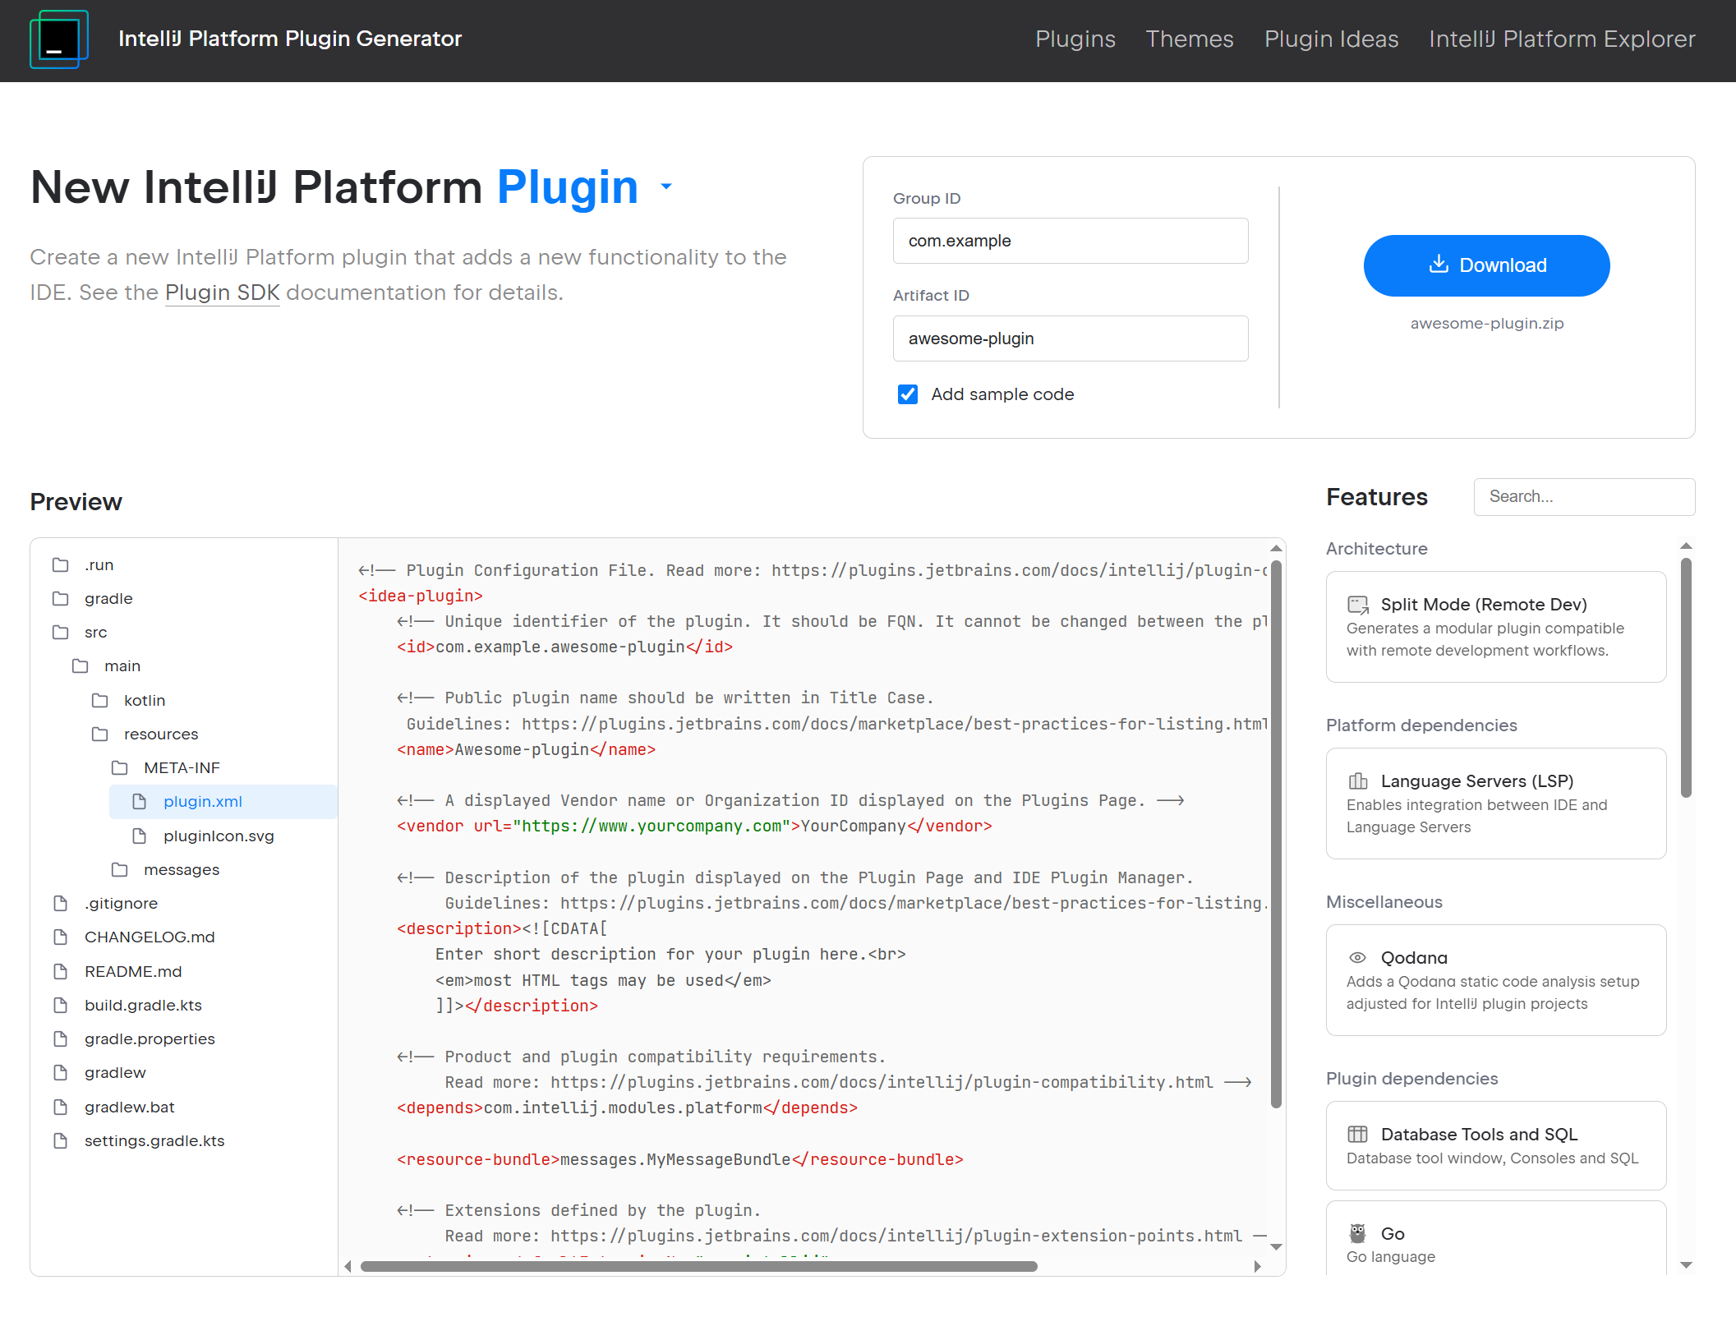This screenshot has width=1736, height=1317.
Task: Click the Qodana eye icon
Action: pyautogui.click(x=1358, y=958)
